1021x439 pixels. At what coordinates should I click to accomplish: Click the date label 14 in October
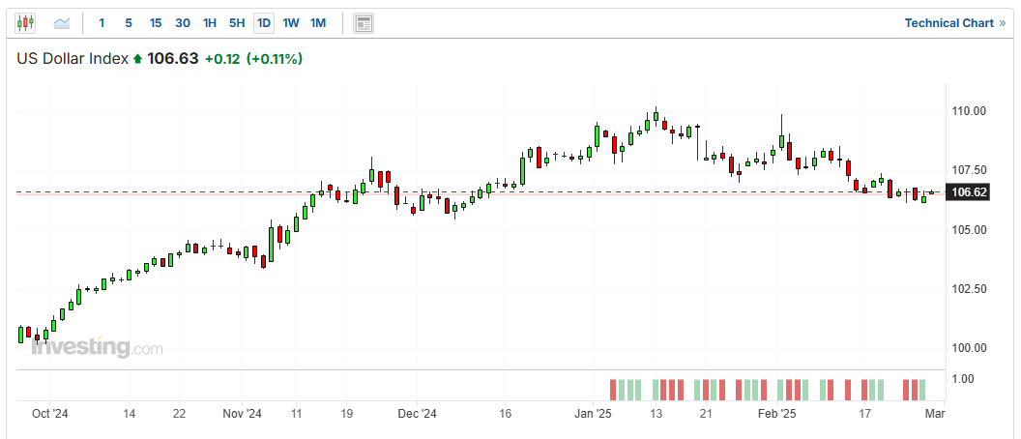coord(129,414)
